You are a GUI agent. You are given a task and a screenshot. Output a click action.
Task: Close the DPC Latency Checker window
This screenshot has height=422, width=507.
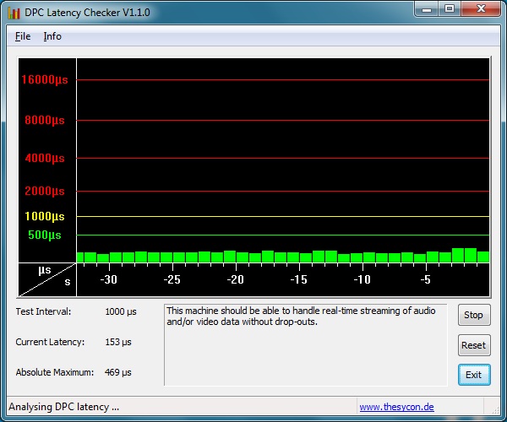pos(481,9)
